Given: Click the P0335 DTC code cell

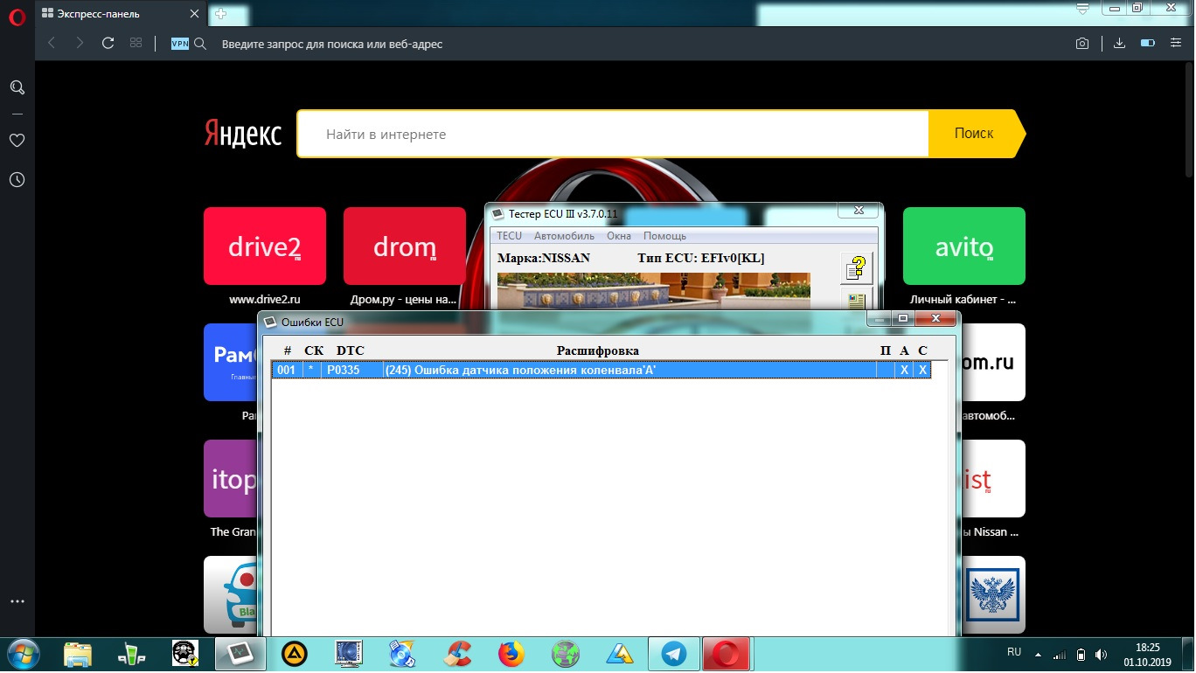Looking at the screenshot, I should coord(351,371).
